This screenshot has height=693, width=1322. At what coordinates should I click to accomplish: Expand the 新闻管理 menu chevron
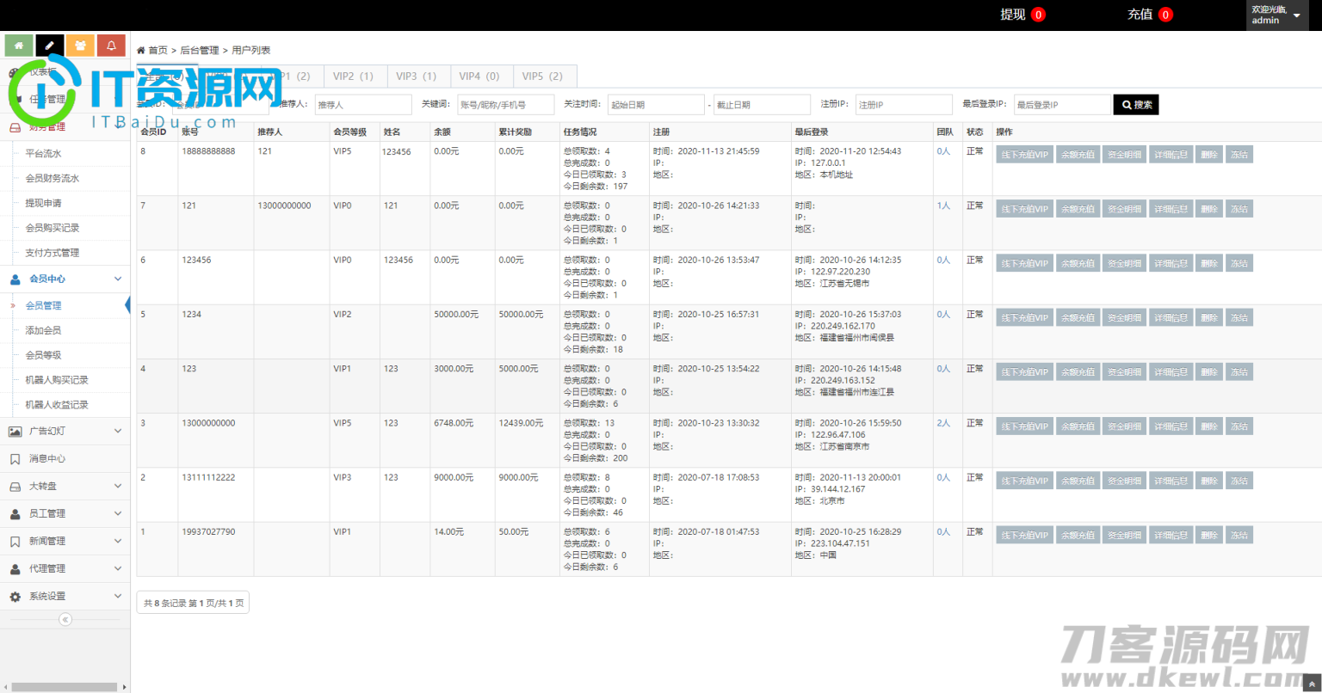click(x=118, y=541)
